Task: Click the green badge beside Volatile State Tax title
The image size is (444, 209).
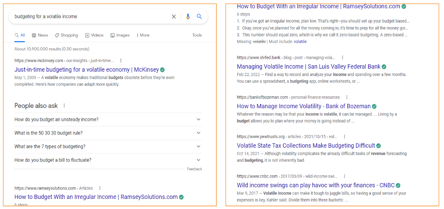Action: tap(379, 146)
